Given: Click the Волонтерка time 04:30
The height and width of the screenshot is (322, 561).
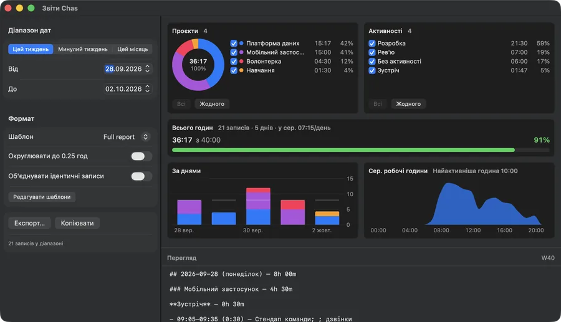Looking at the screenshot, I should (x=323, y=62).
